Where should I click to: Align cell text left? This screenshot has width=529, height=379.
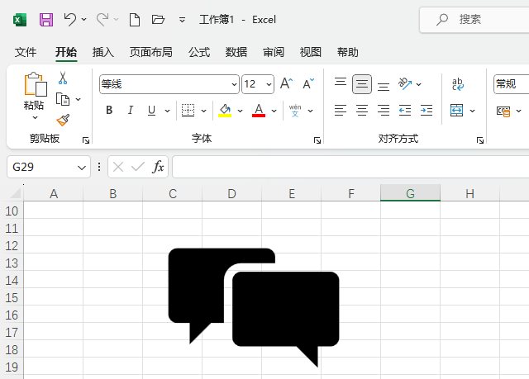(x=341, y=110)
